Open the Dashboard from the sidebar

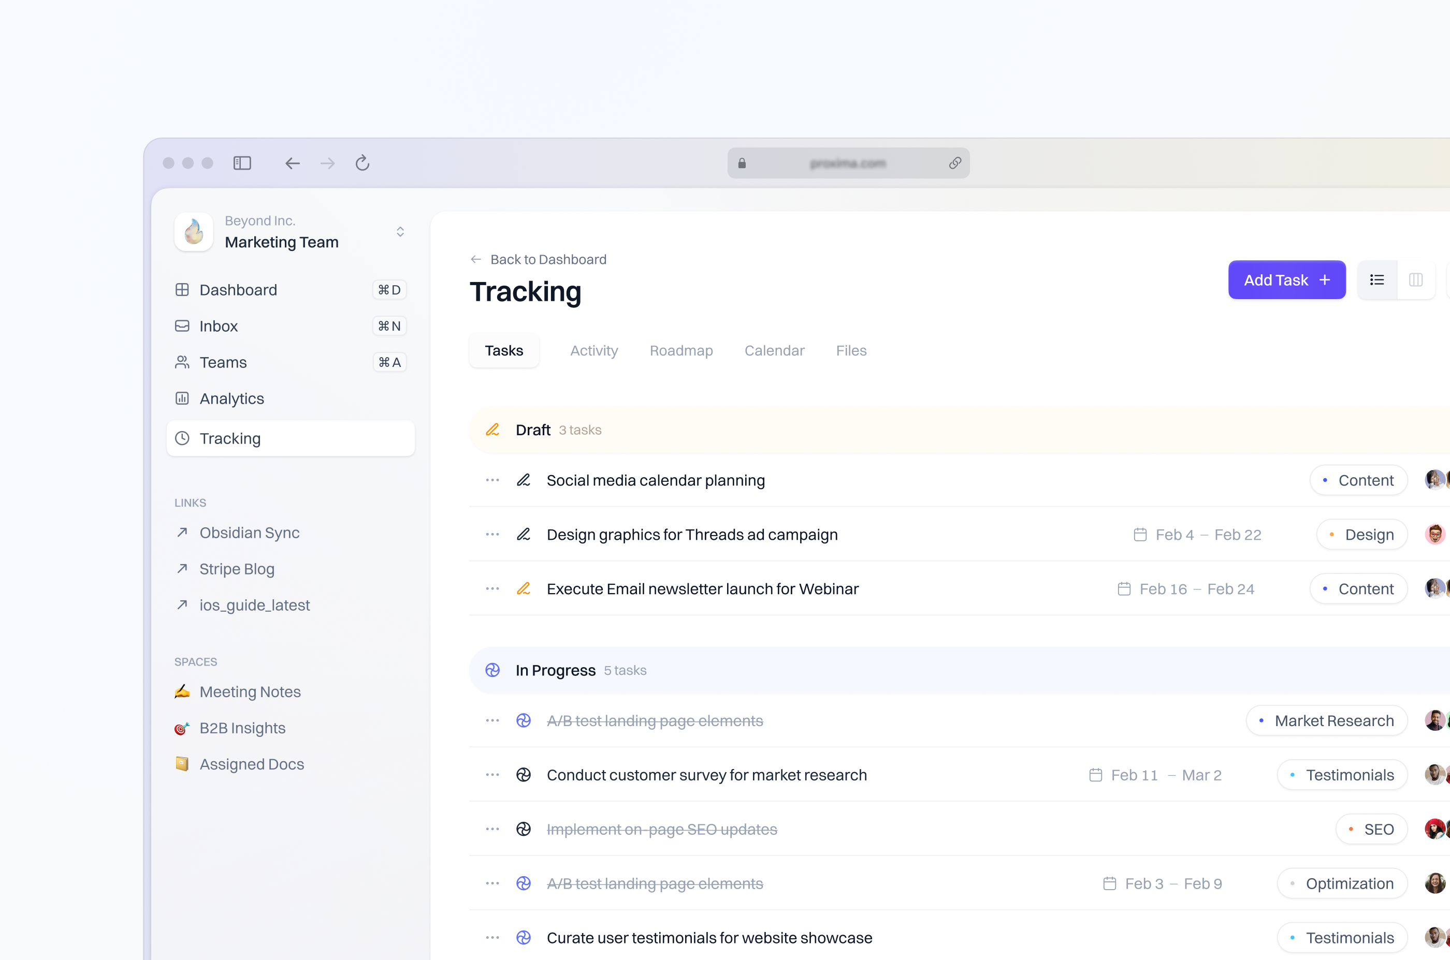coord(238,290)
